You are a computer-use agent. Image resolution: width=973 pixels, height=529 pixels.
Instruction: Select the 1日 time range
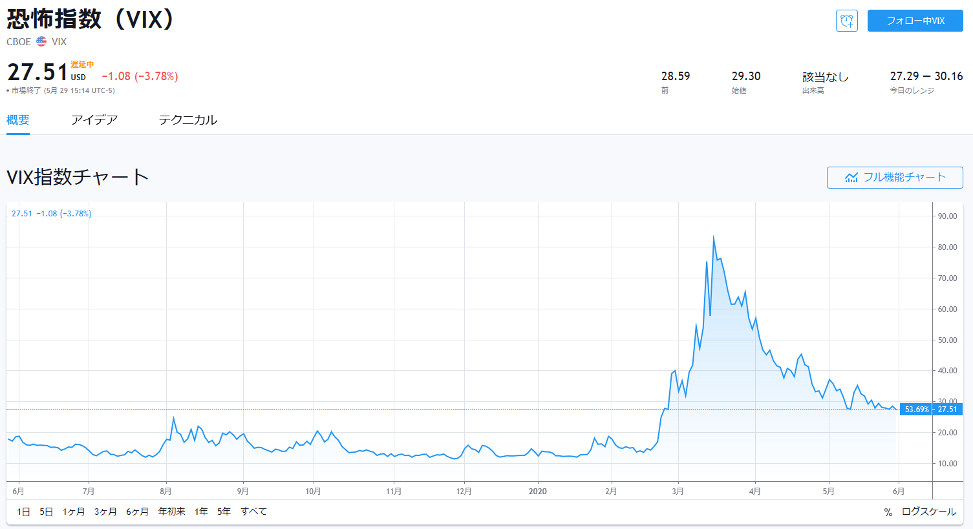coord(23,512)
